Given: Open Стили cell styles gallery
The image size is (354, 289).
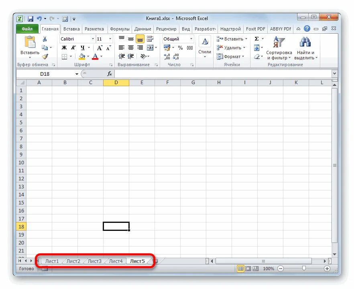Looking at the screenshot, I should coord(205,47).
